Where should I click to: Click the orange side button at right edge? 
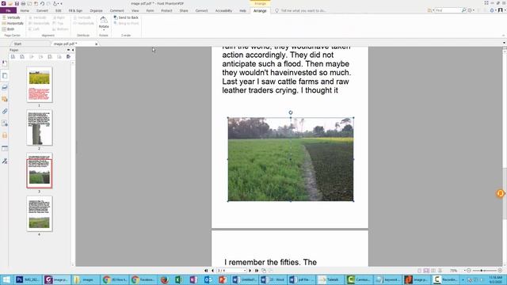click(500, 193)
